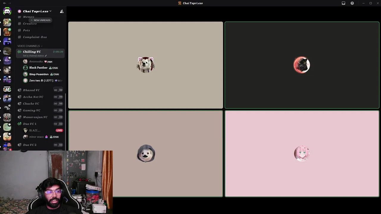Screen dimensions: 381x214
Task: Open the Inbox icon in title bar
Action: pyautogui.click(x=343, y=3)
